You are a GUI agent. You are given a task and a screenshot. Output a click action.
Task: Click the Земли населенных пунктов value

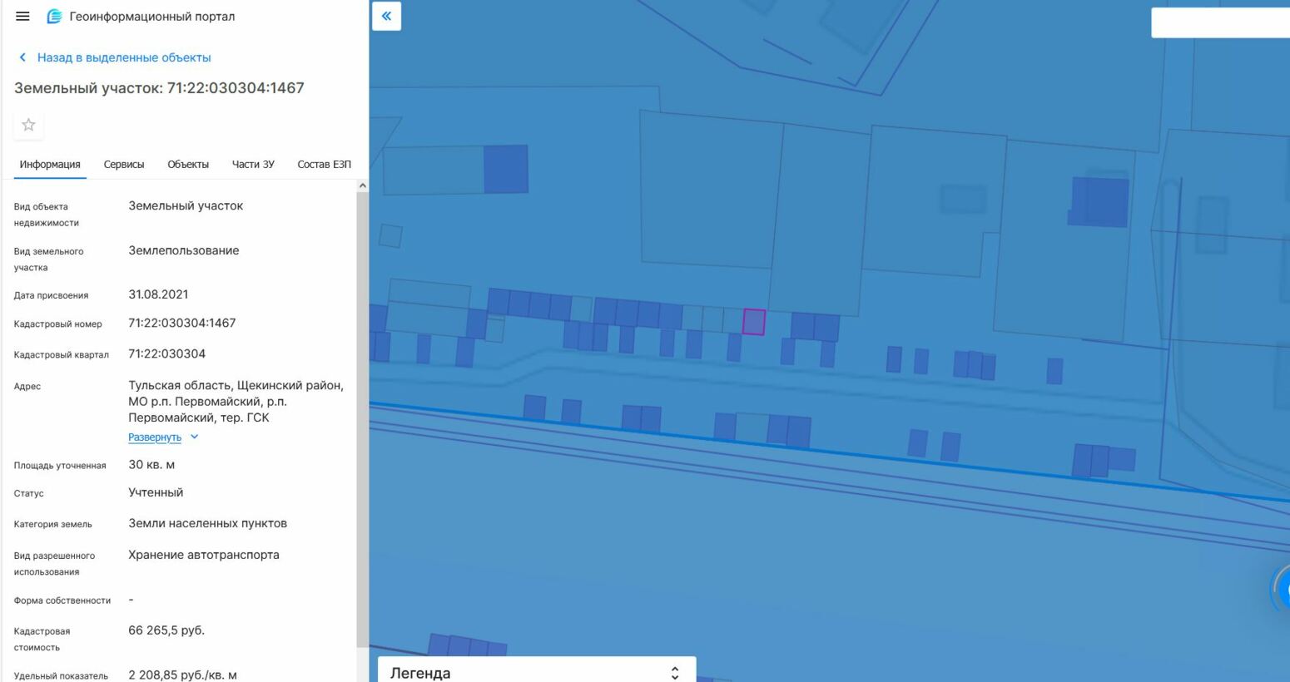(207, 523)
